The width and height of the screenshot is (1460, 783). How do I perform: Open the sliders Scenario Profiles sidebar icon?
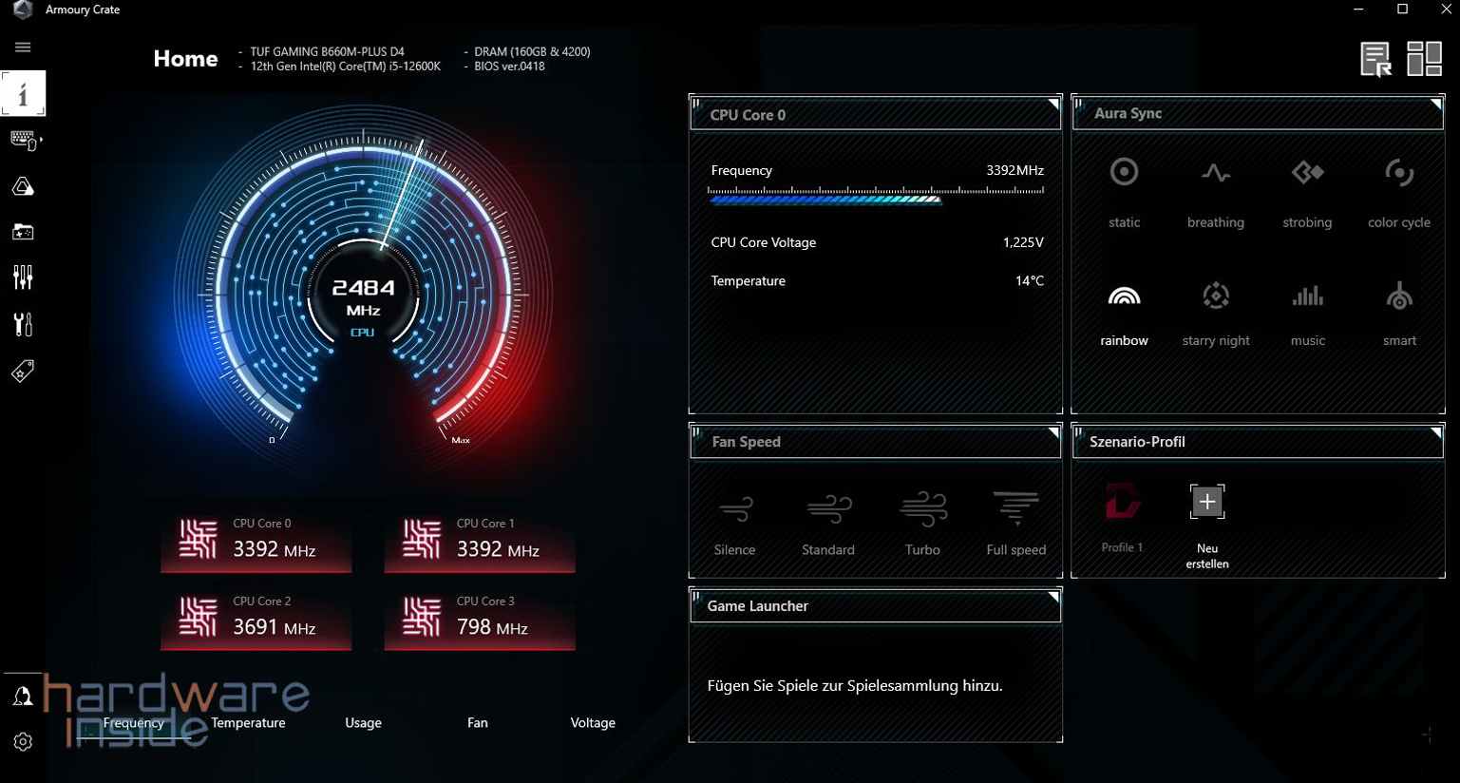pyautogui.click(x=23, y=277)
